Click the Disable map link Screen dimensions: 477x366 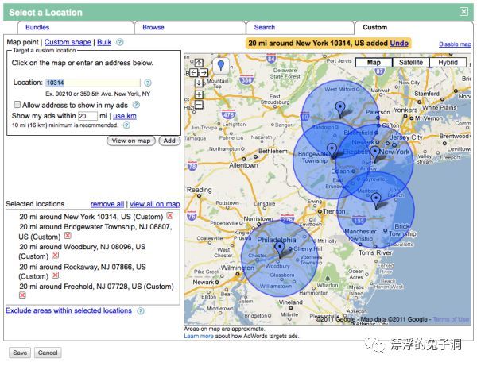[x=455, y=44]
